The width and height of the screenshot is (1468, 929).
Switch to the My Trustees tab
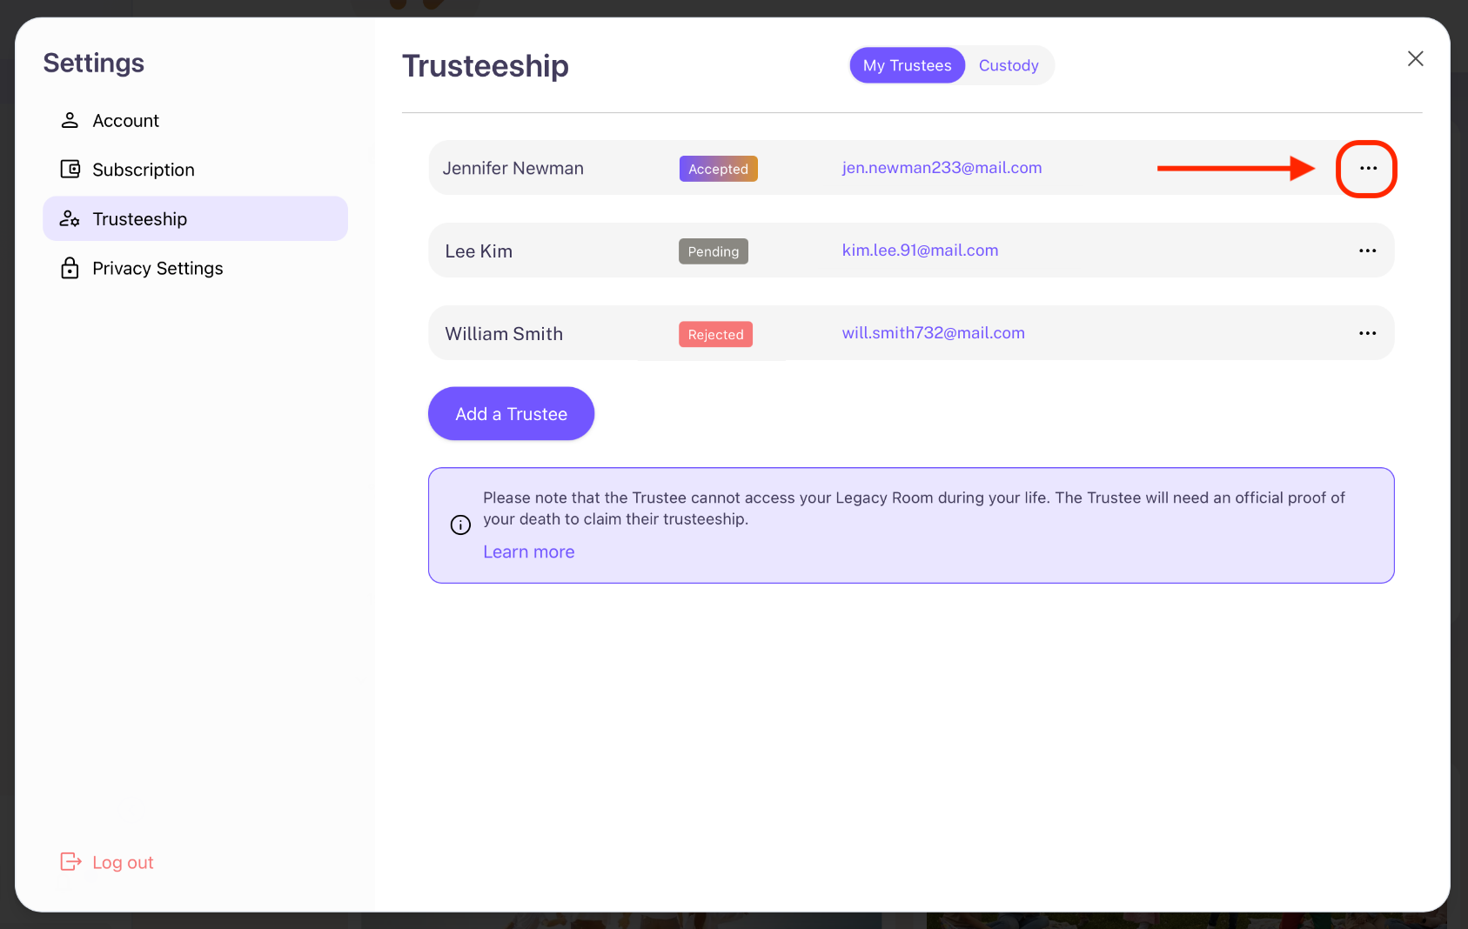tap(907, 65)
